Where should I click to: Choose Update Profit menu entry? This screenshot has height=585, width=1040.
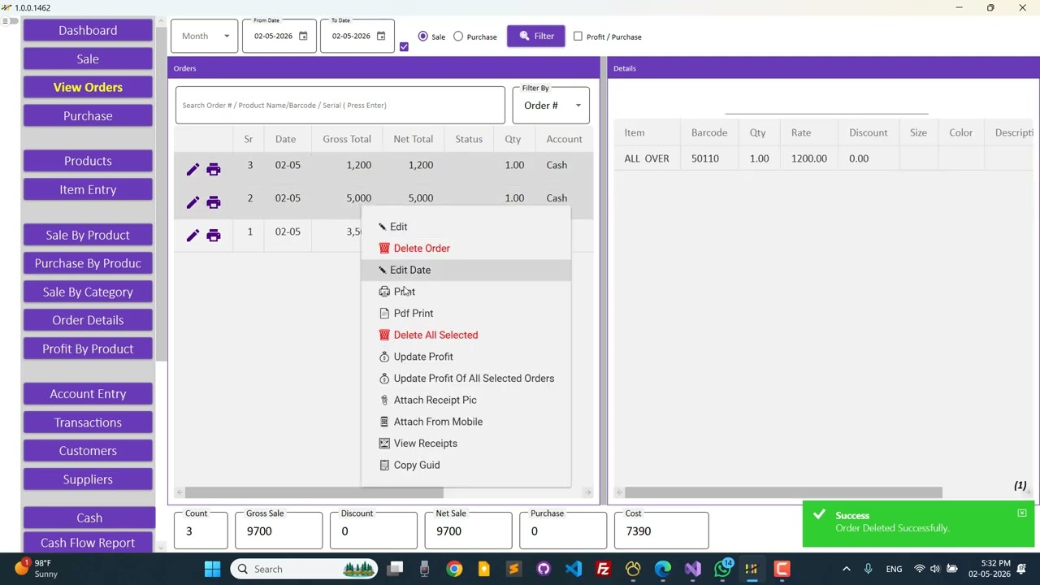[x=466, y=357]
